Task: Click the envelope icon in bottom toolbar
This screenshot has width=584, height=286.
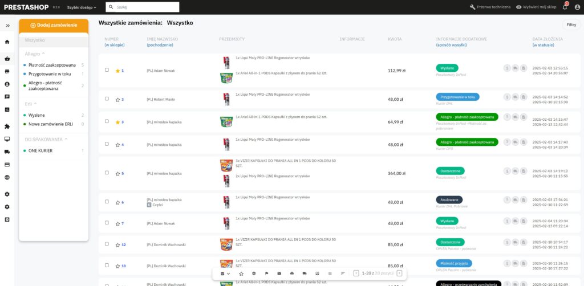Action: pos(279,273)
